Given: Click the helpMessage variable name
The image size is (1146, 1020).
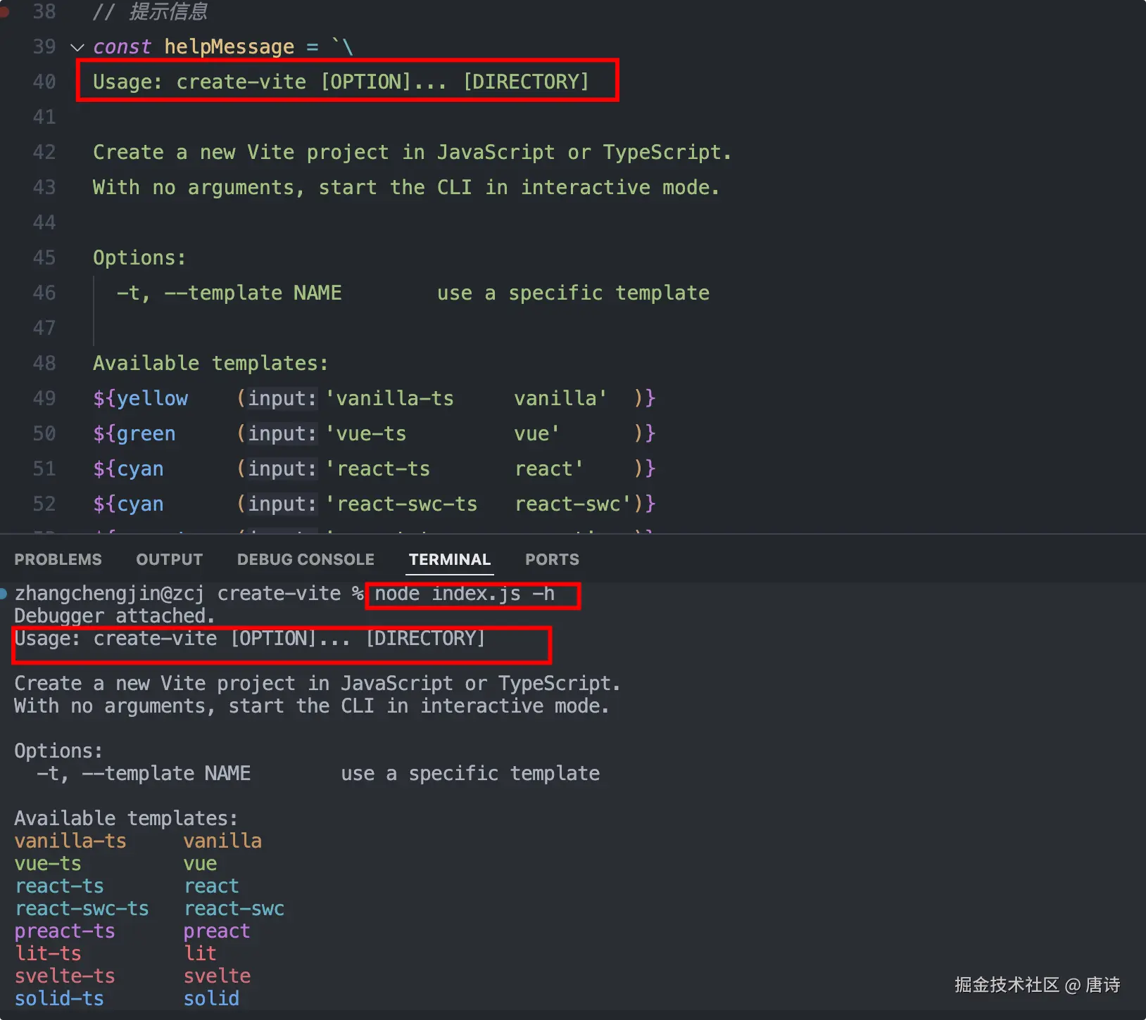Looking at the screenshot, I should 229,46.
